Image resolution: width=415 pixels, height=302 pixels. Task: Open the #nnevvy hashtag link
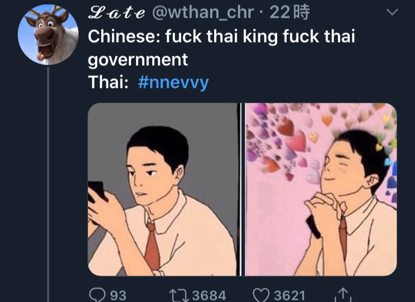tap(173, 82)
